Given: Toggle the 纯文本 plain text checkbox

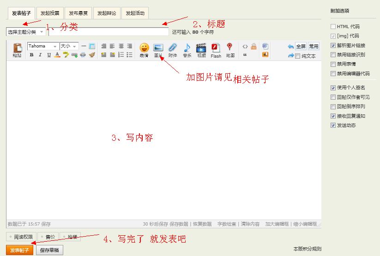Looking at the screenshot, I should tap(298, 56).
